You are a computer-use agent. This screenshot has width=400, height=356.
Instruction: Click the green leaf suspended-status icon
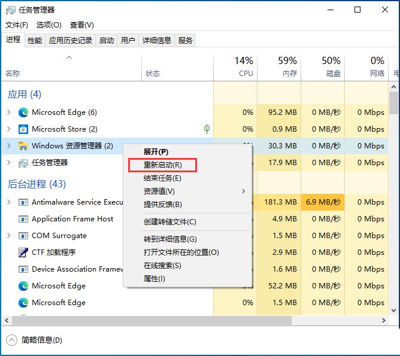click(207, 129)
